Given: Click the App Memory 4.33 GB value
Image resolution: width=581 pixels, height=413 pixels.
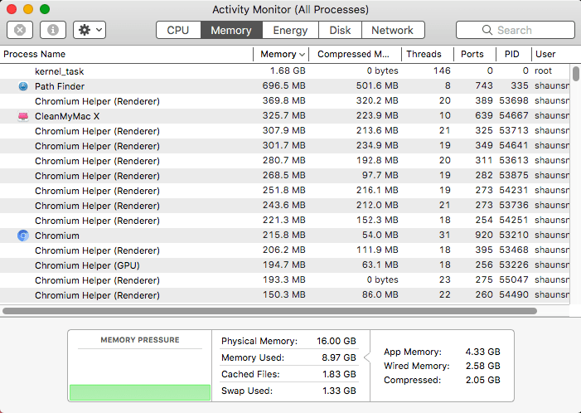Looking at the screenshot, I should click(x=483, y=352).
